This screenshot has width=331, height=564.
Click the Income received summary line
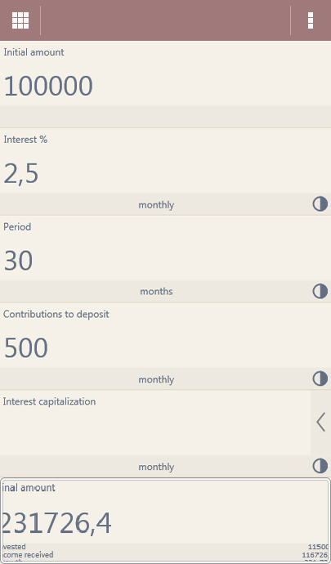pos(165,555)
